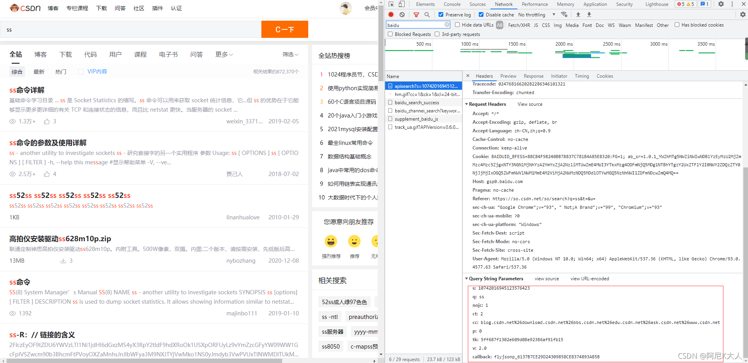Open the throttling dropdown

tap(537, 14)
